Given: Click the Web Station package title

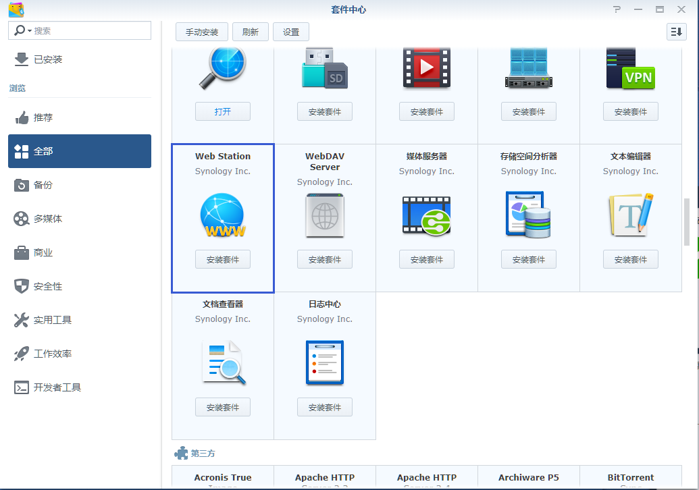Looking at the screenshot, I should [223, 157].
